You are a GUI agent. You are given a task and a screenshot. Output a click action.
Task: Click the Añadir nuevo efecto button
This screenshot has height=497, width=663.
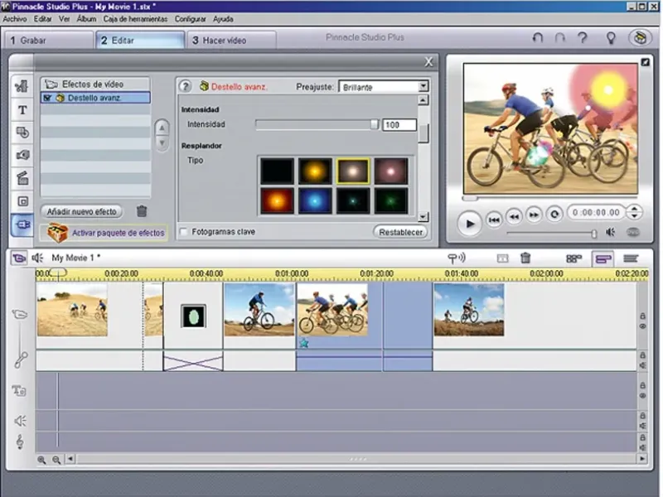[81, 211]
